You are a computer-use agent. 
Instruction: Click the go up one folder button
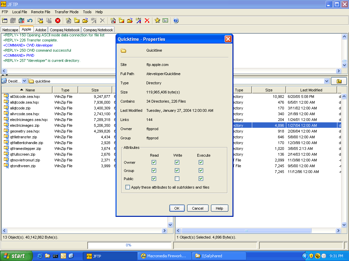pos(339,81)
